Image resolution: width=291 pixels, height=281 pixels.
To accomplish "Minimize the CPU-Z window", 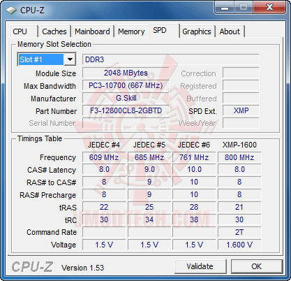I will (225, 8).
